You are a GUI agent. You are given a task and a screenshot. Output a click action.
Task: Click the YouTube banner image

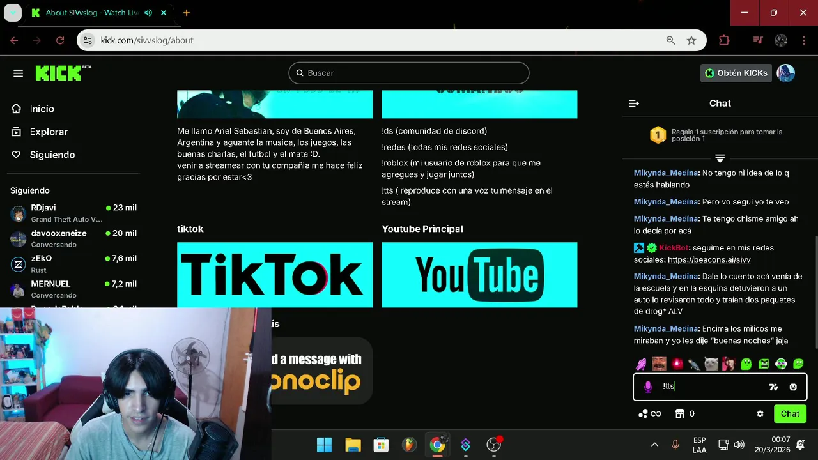click(x=479, y=275)
